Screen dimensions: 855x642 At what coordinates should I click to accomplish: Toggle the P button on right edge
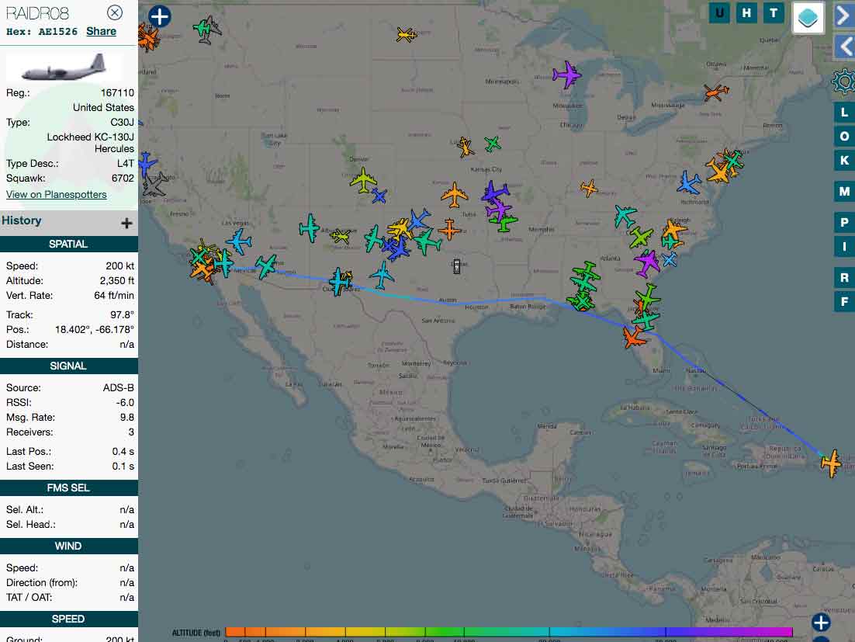(844, 223)
